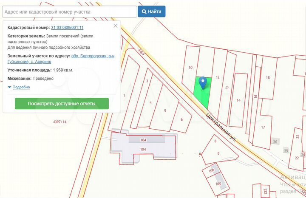Close the cadastral info popup
Screen dimensions: 306x198
[x=115, y=26]
